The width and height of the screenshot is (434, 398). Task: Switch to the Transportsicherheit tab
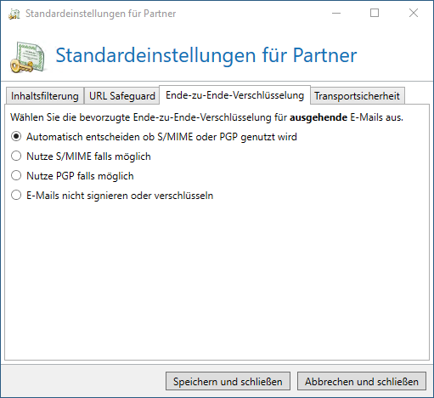click(x=357, y=96)
